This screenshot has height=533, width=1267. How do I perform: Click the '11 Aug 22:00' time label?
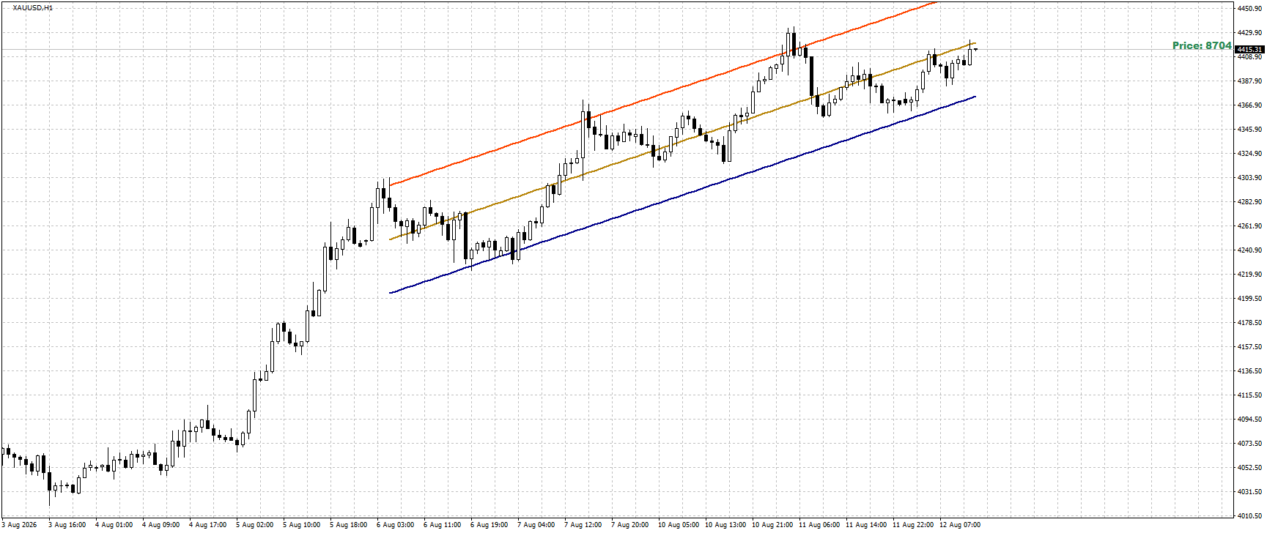point(913,525)
